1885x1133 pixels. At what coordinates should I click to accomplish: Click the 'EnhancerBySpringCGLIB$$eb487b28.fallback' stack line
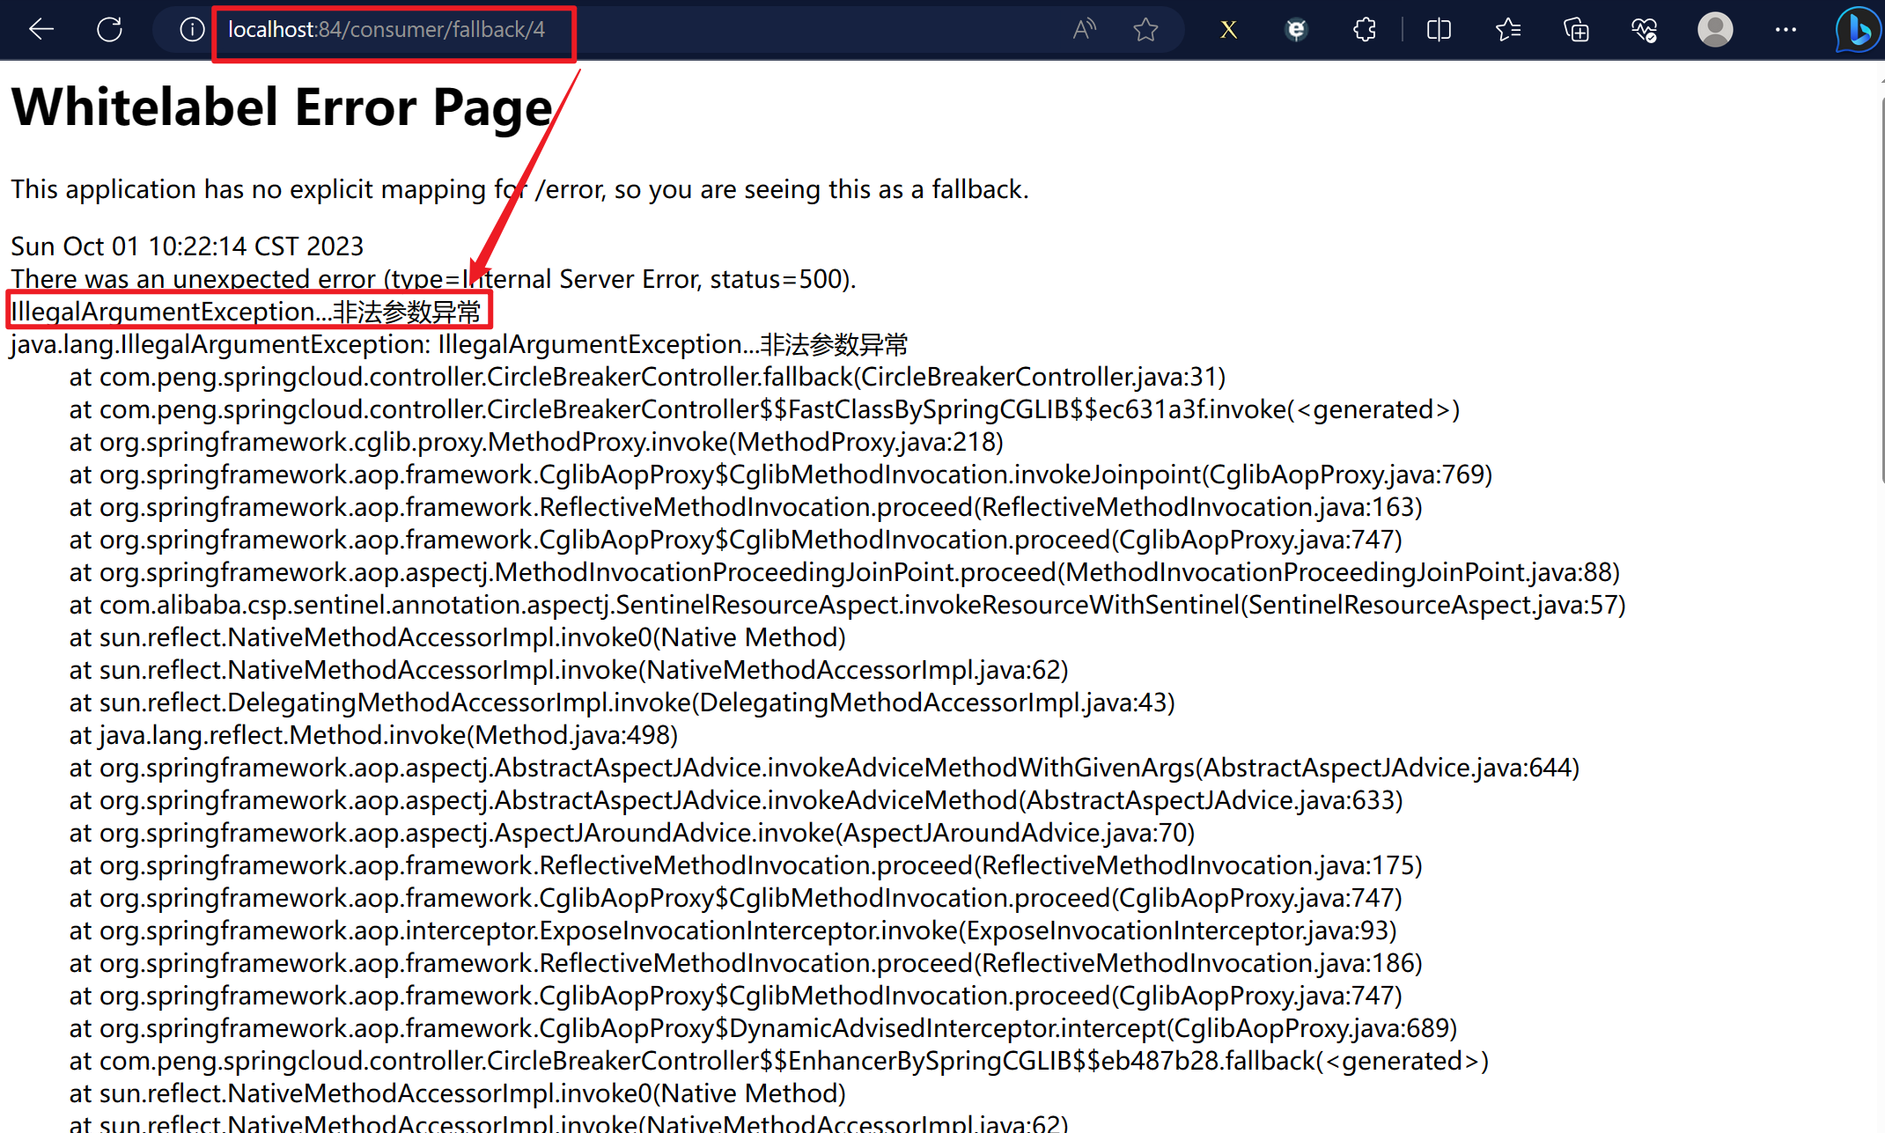pyautogui.click(x=779, y=1061)
